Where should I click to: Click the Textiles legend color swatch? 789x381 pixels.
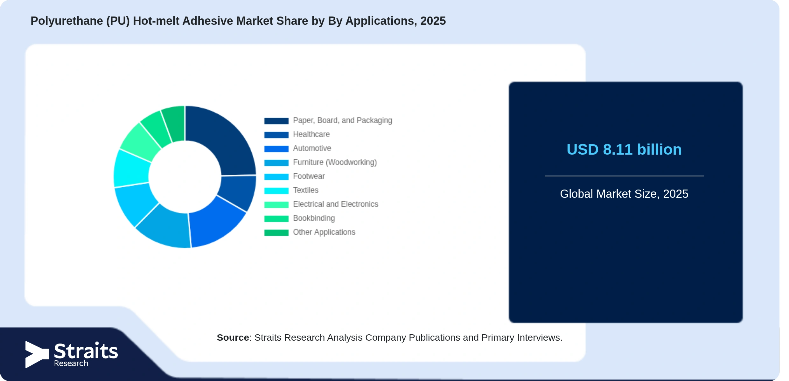276,190
